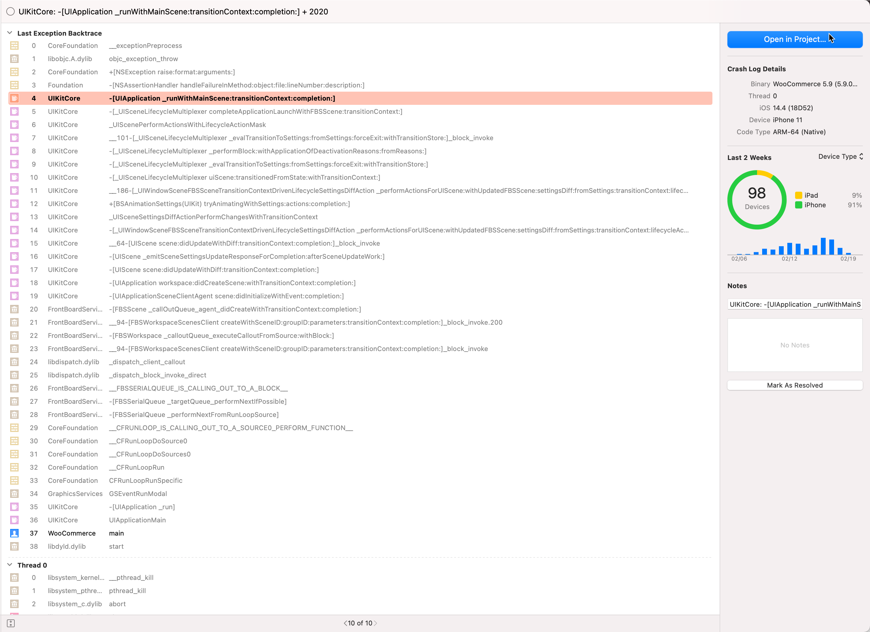Viewport: 870px width, 632px height.
Task: Click the WooCommerce app icon next to main
Action: tap(14, 533)
